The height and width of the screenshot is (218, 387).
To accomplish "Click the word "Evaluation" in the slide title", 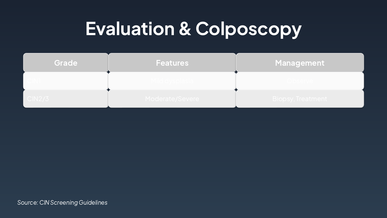I will click(x=130, y=29).
